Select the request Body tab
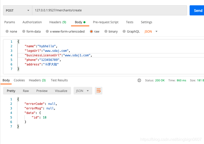 pos(80,22)
